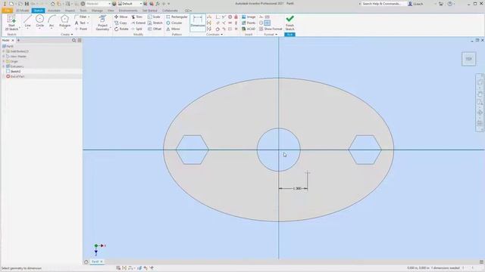485x272 pixels.
Task: Click the Project Geometry tool
Action: [x=102, y=23]
